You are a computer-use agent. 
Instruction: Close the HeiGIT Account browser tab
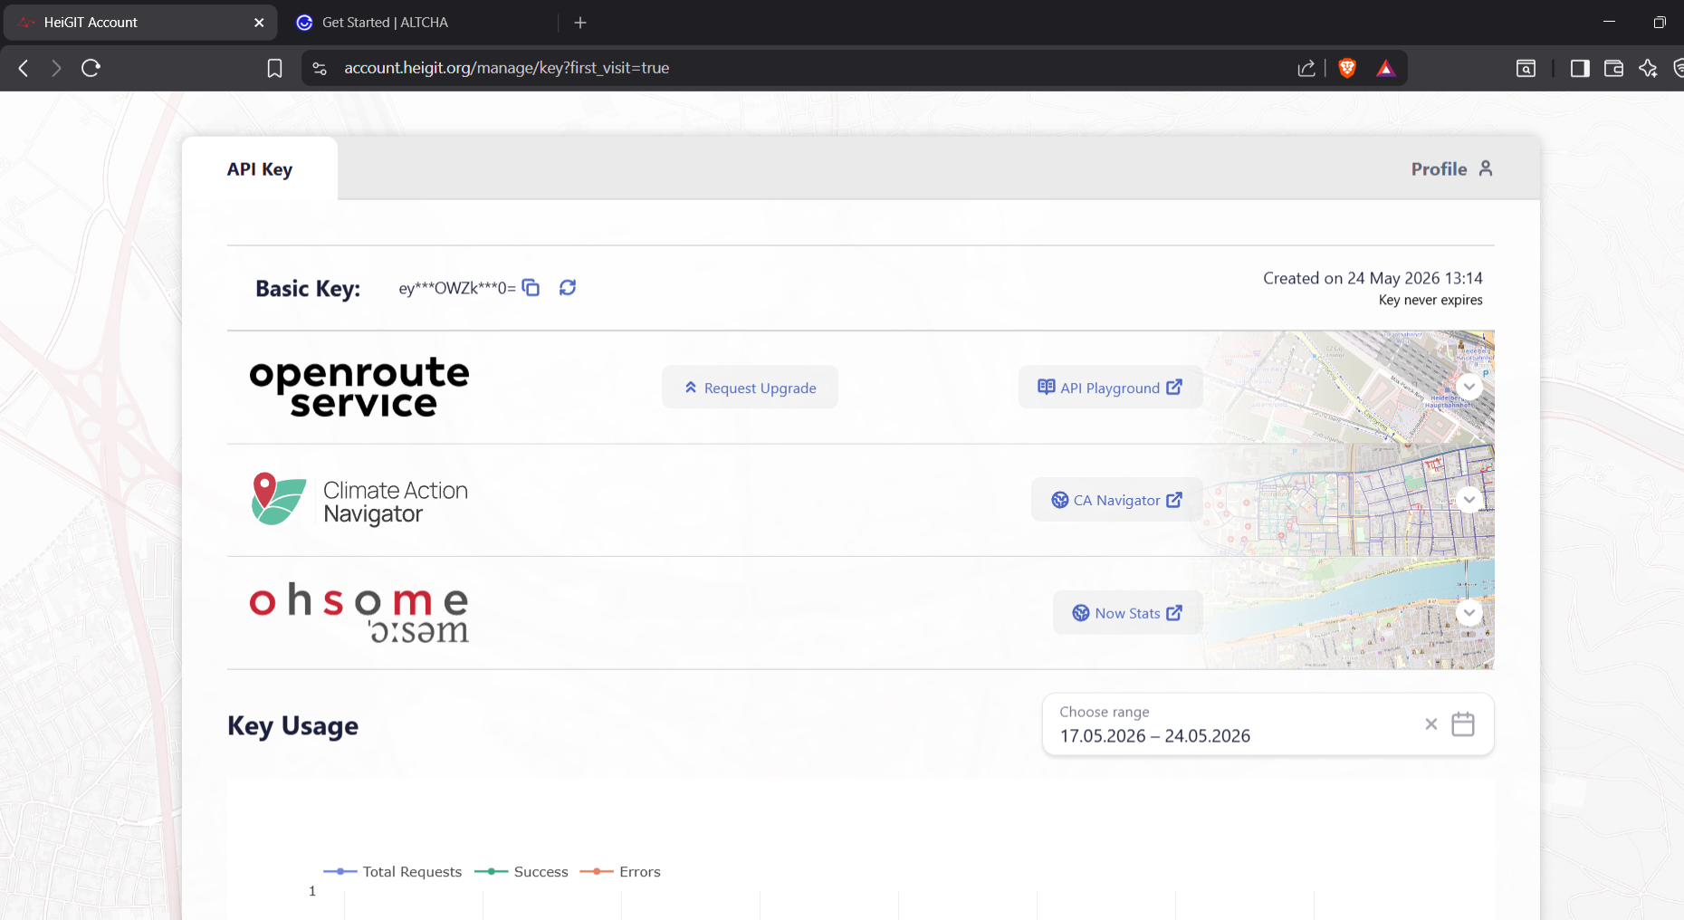(x=259, y=23)
